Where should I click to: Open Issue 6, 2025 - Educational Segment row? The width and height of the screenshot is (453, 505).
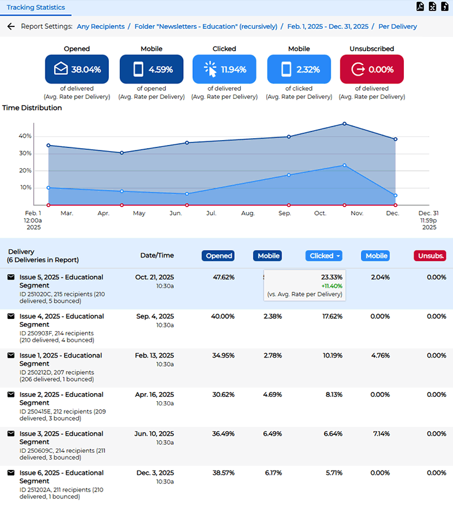coord(61,477)
